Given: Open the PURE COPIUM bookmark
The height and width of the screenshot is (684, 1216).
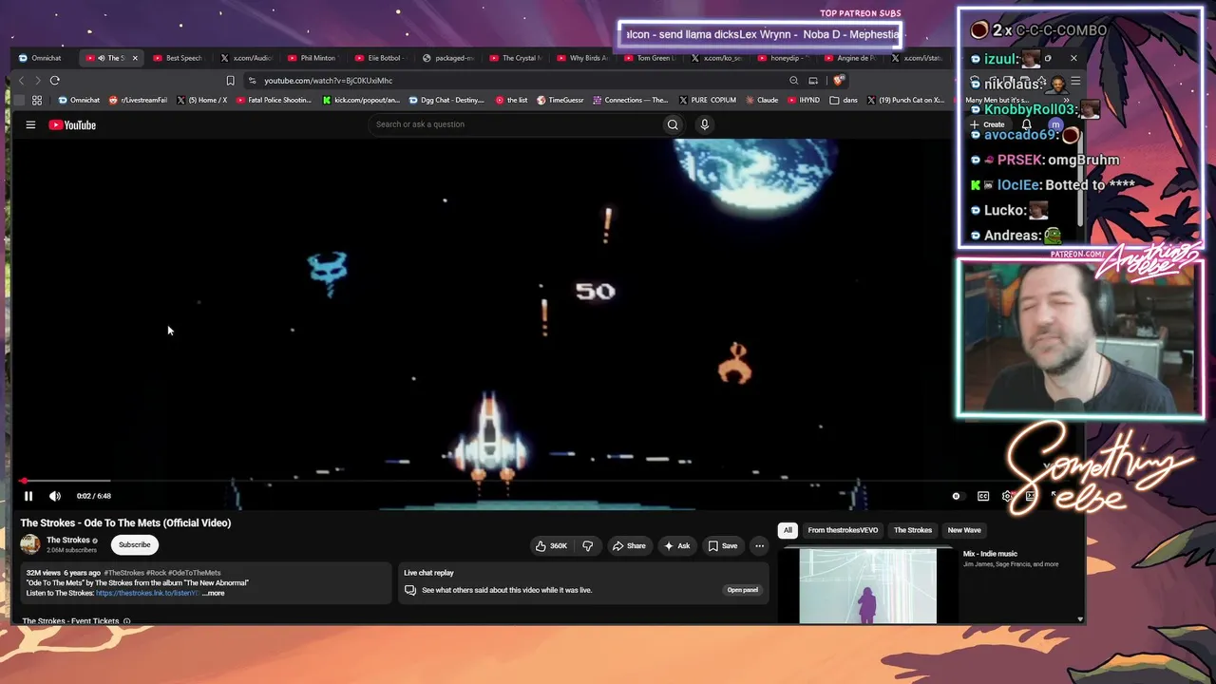Looking at the screenshot, I should (708, 100).
